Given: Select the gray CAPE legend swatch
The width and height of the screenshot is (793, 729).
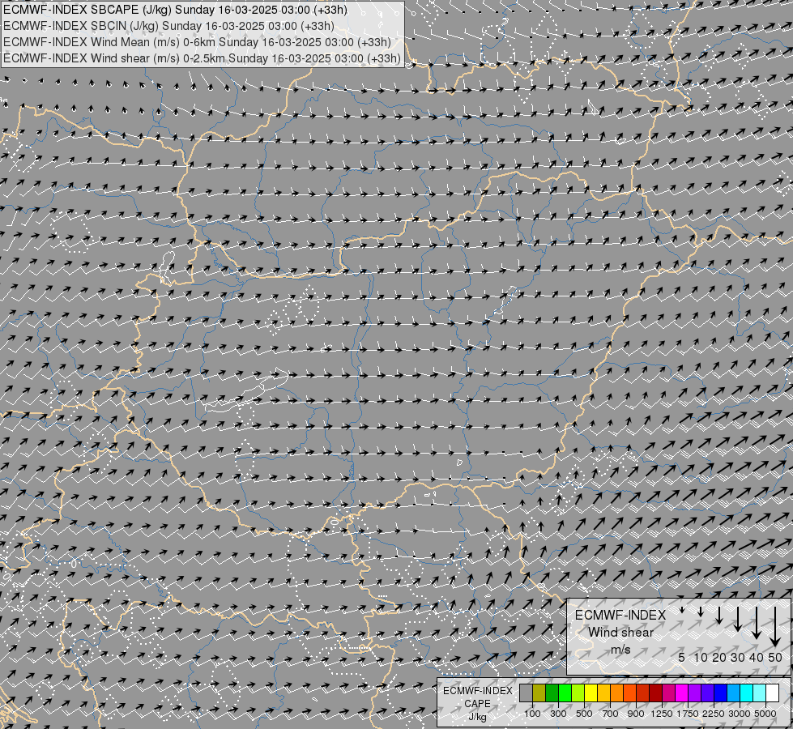Looking at the screenshot, I should [526, 693].
